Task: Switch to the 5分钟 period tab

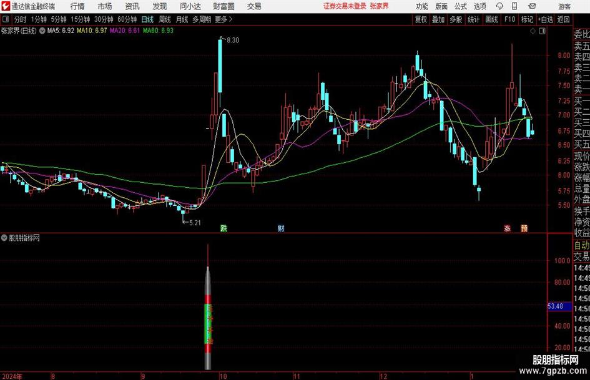Action: pos(59,19)
